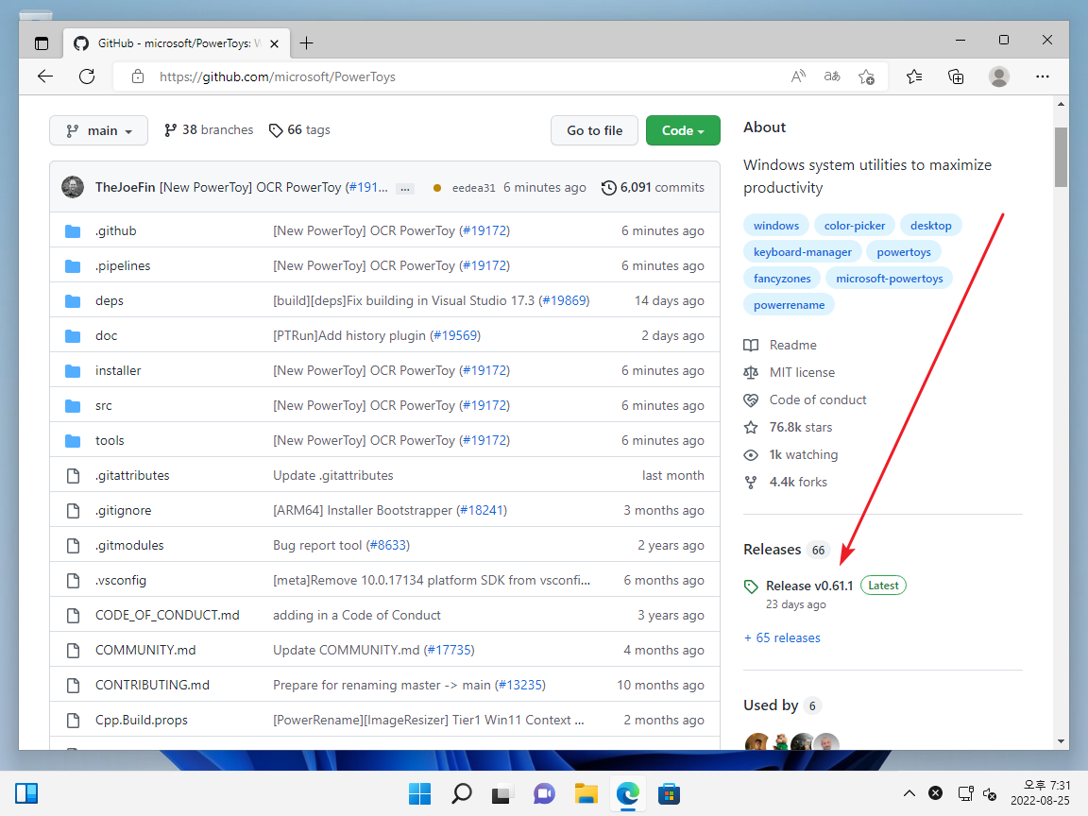Open the Read aloud icon in address bar
The image size is (1088, 816).
click(798, 76)
